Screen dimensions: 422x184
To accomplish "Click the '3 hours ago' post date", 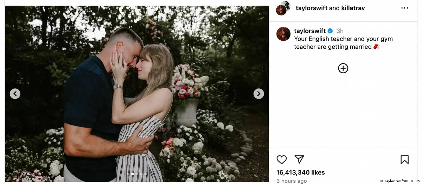I will 292,181.
